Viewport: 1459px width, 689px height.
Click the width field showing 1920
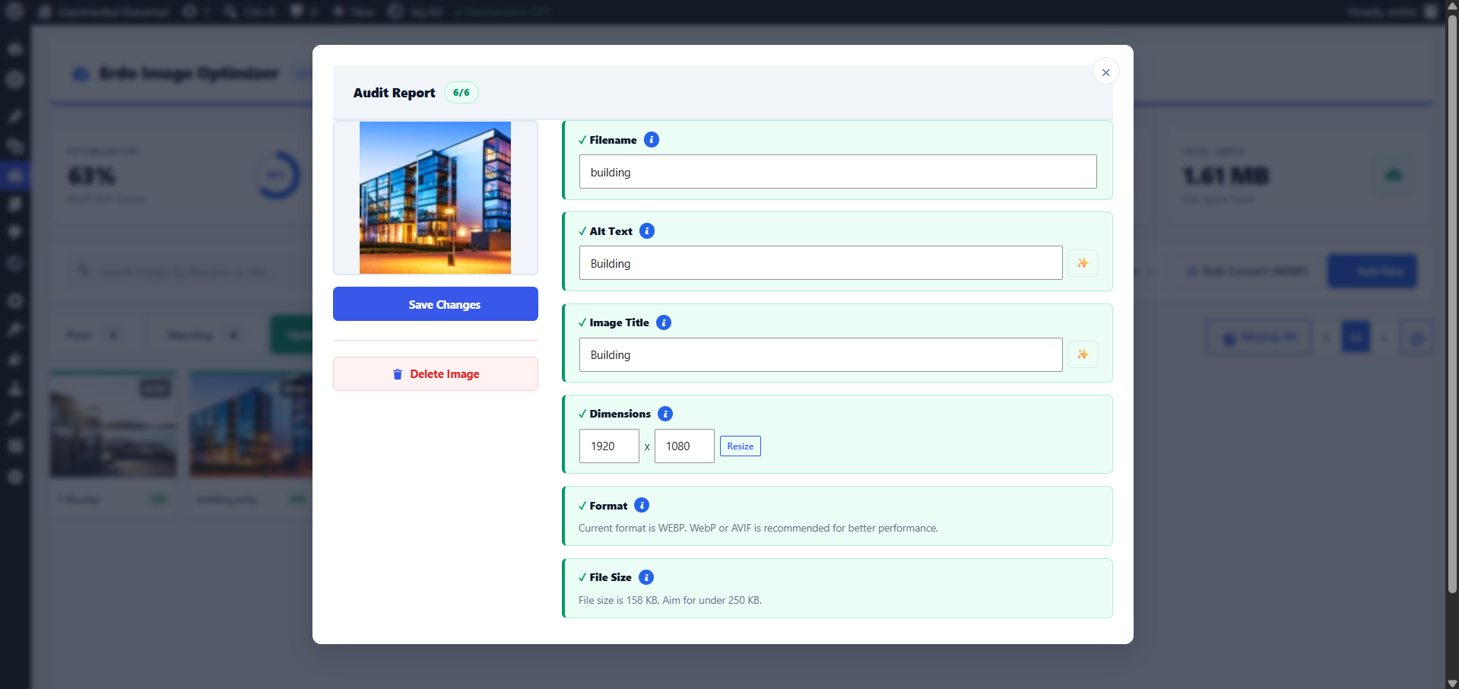click(609, 446)
